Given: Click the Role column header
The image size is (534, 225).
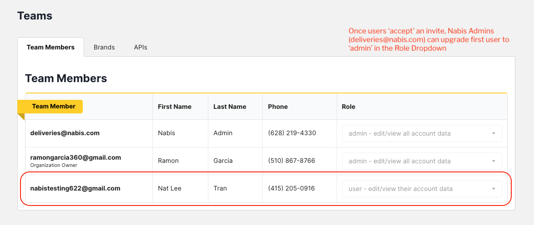Looking at the screenshot, I should click(348, 107).
